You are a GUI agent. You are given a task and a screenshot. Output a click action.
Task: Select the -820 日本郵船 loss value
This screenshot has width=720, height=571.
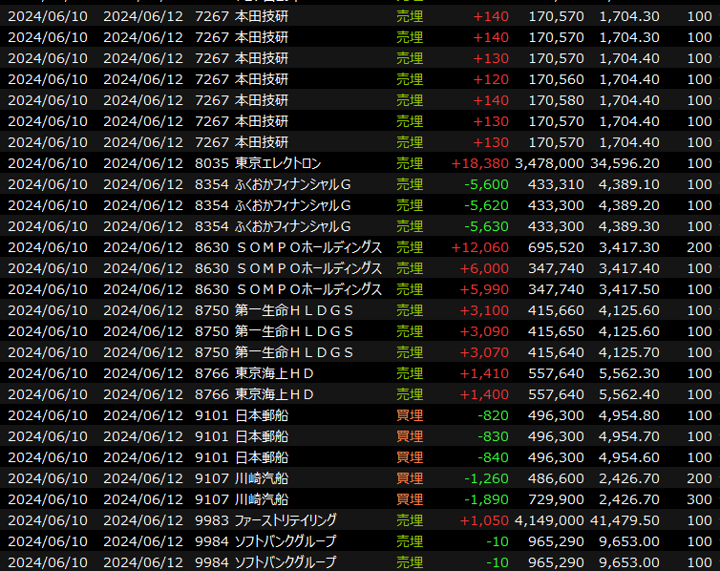coord(494,415)
